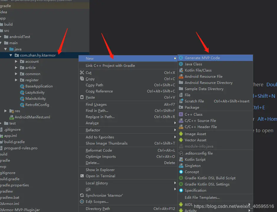Click the Image Asset android icon
This screenshot has width=277, height=212.
tap(181, 134)
